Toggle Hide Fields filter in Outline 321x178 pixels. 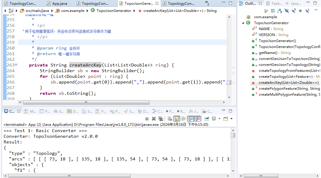(x=287, y=11)
